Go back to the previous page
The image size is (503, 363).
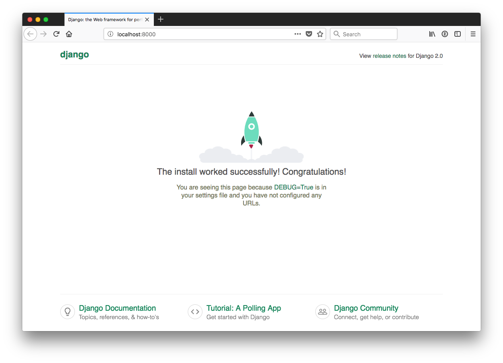pyautogui.click(x=30, y=34)
